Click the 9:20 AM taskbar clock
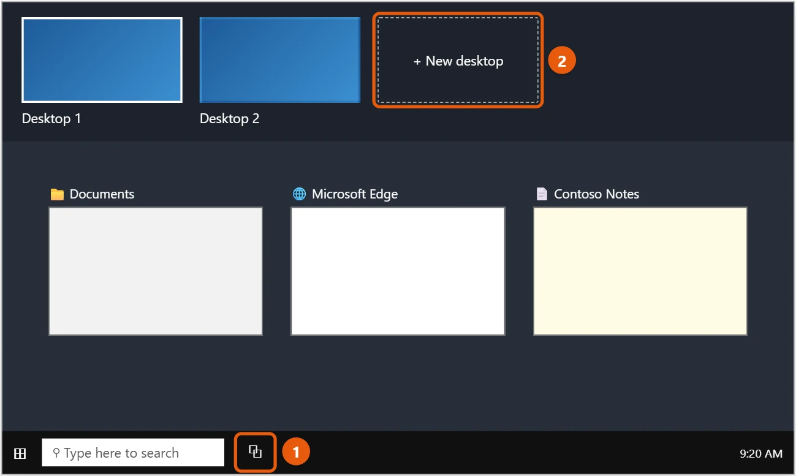This screenshot has height=476, width=796. point(761,454)
